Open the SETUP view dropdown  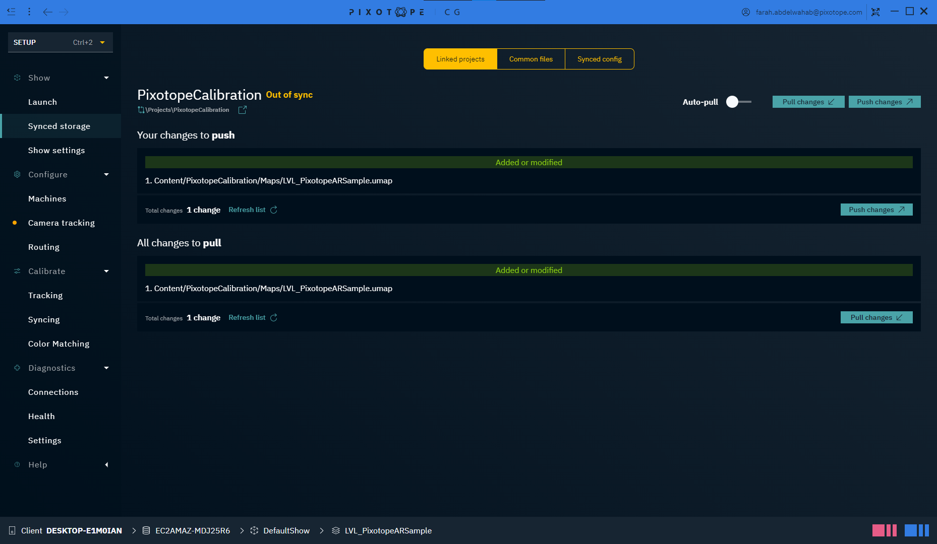click(x=61, y=42)
